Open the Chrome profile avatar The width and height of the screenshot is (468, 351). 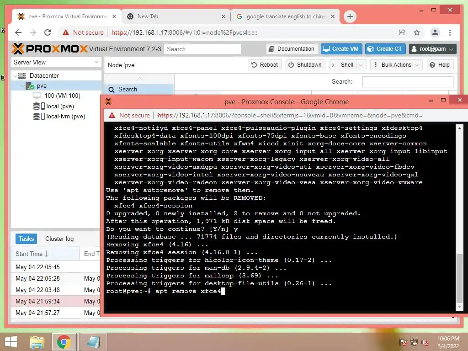(435, 32)
